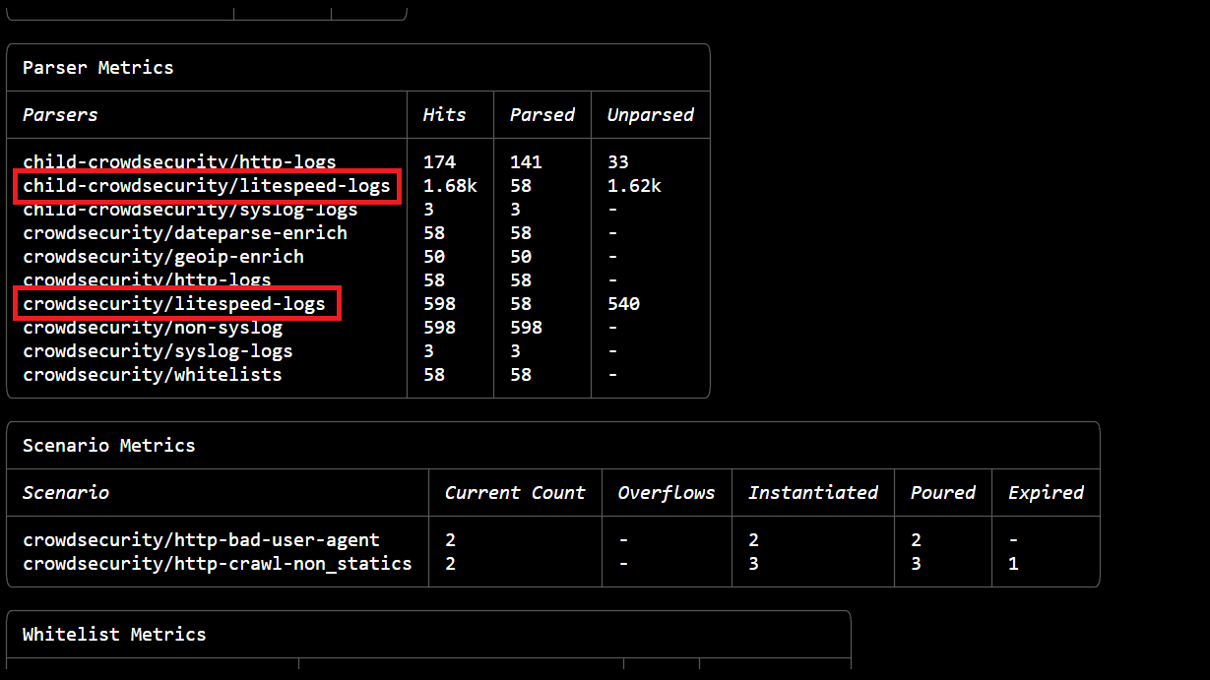The height and width of the screenshot is (680, 1210).
Task: Click the Expired column header
Action: 1046,493
